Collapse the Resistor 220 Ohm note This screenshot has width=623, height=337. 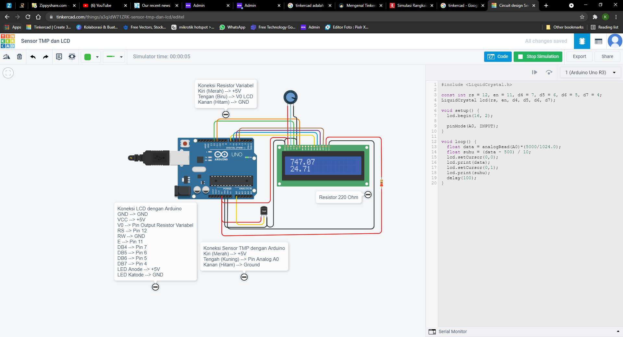pos(368,194)
